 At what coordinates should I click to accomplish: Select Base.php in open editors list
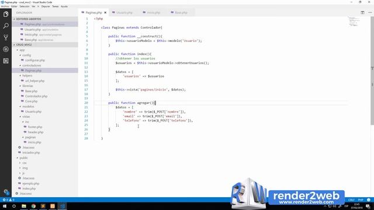pos(45,40)
